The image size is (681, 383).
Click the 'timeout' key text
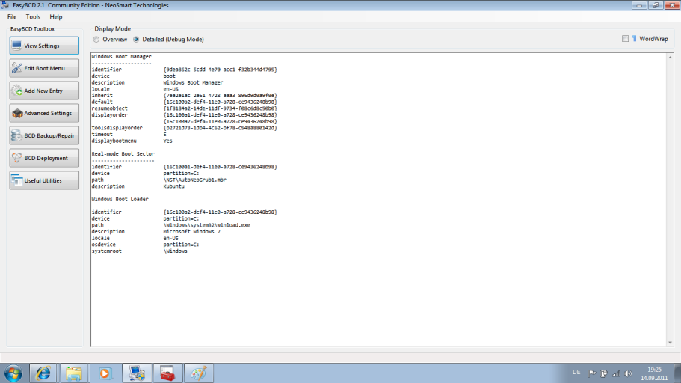(102, 135)
